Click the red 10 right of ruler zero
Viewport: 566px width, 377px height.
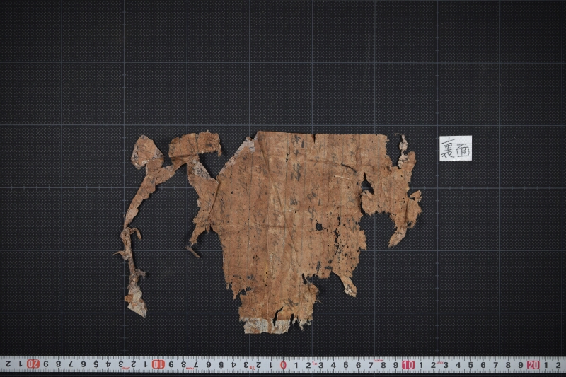point(408,365)
